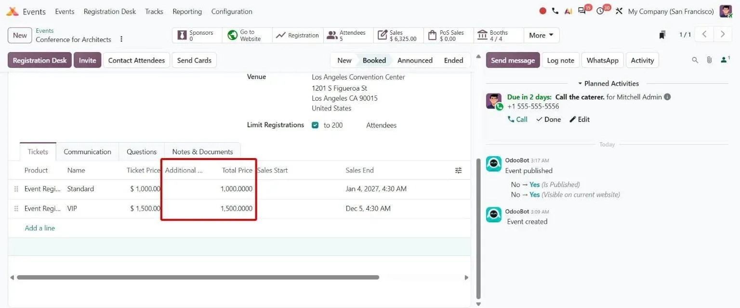The image size is (740, 308).
Task: Click the New record button
Action: pos(20,35)
